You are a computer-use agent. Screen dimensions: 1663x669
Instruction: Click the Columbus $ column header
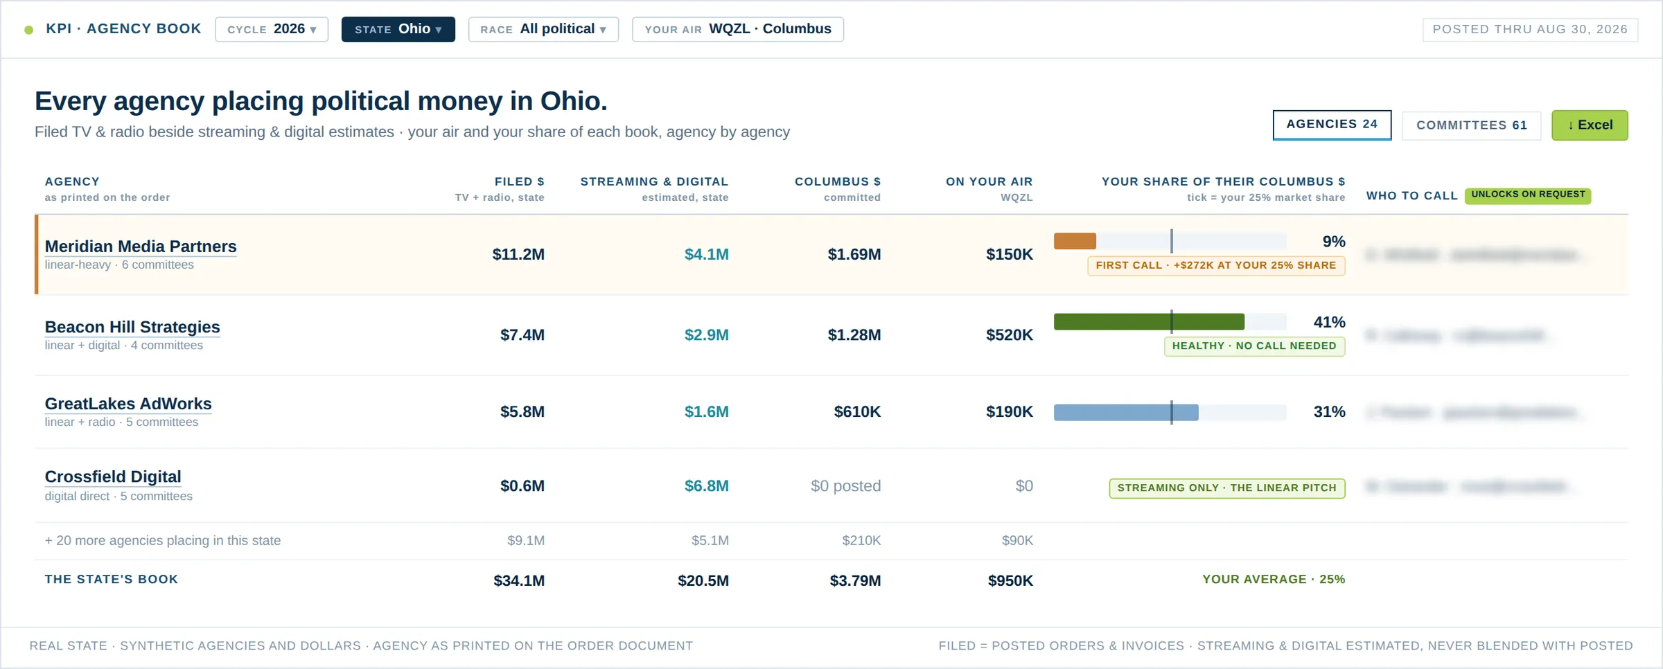(x=838, y=181)
